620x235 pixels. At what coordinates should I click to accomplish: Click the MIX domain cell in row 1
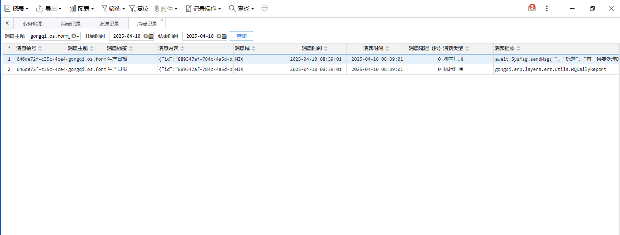(259, 59)
